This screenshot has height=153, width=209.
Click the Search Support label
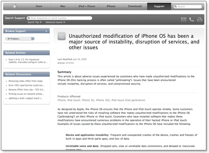15,18
